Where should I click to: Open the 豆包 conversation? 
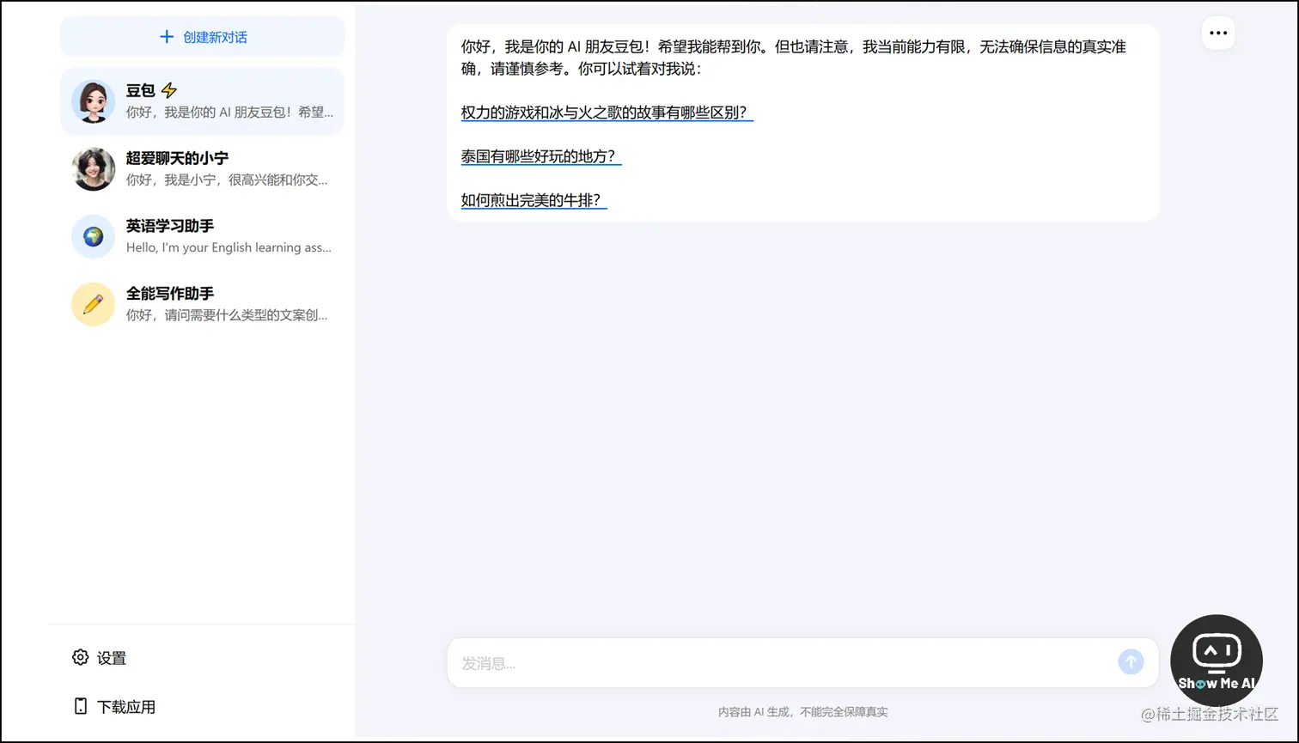coord(202,101)
